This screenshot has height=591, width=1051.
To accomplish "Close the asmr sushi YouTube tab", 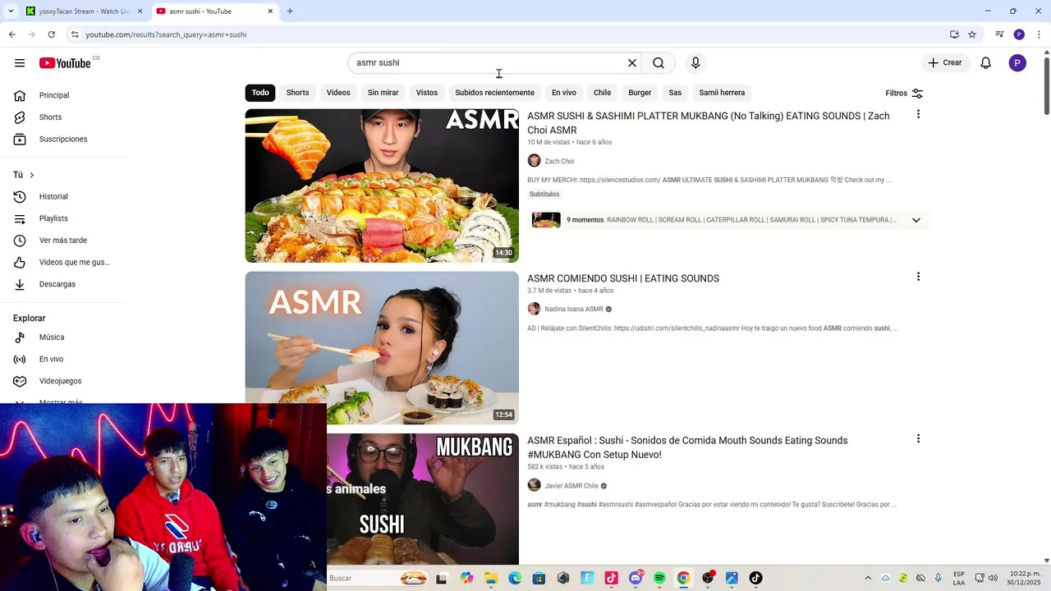I will click(270, 11).
